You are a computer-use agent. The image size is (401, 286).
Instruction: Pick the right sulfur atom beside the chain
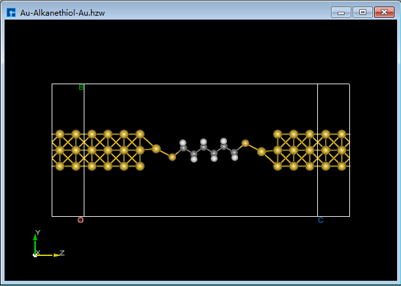(x=245, y=143)
